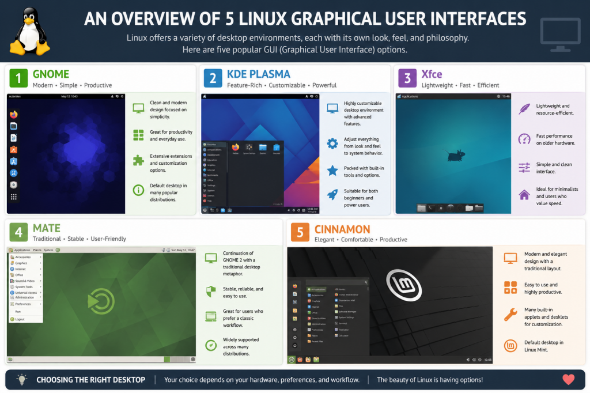Click Firefox in Cinnamon menu favorites sidebar
Image resolution: width=590 pixels, height=393 pixels.
295,286
